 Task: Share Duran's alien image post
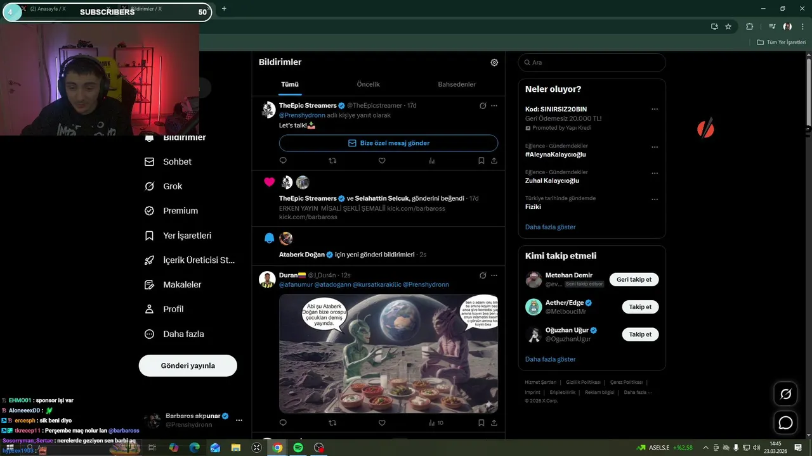[494, 422]
